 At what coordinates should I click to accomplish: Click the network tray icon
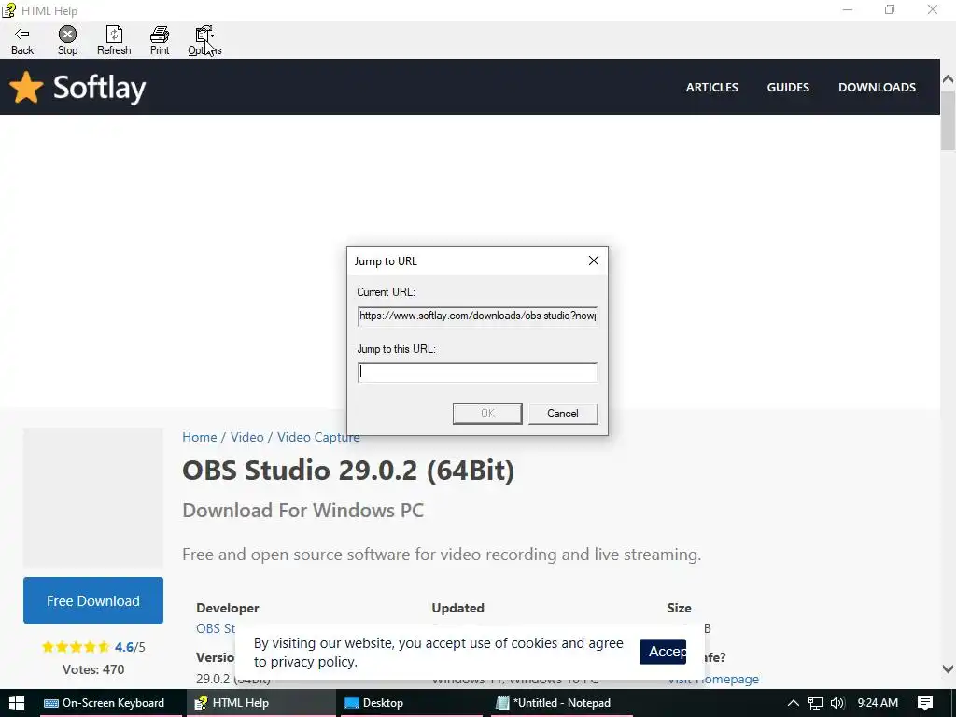coord(816,703)
